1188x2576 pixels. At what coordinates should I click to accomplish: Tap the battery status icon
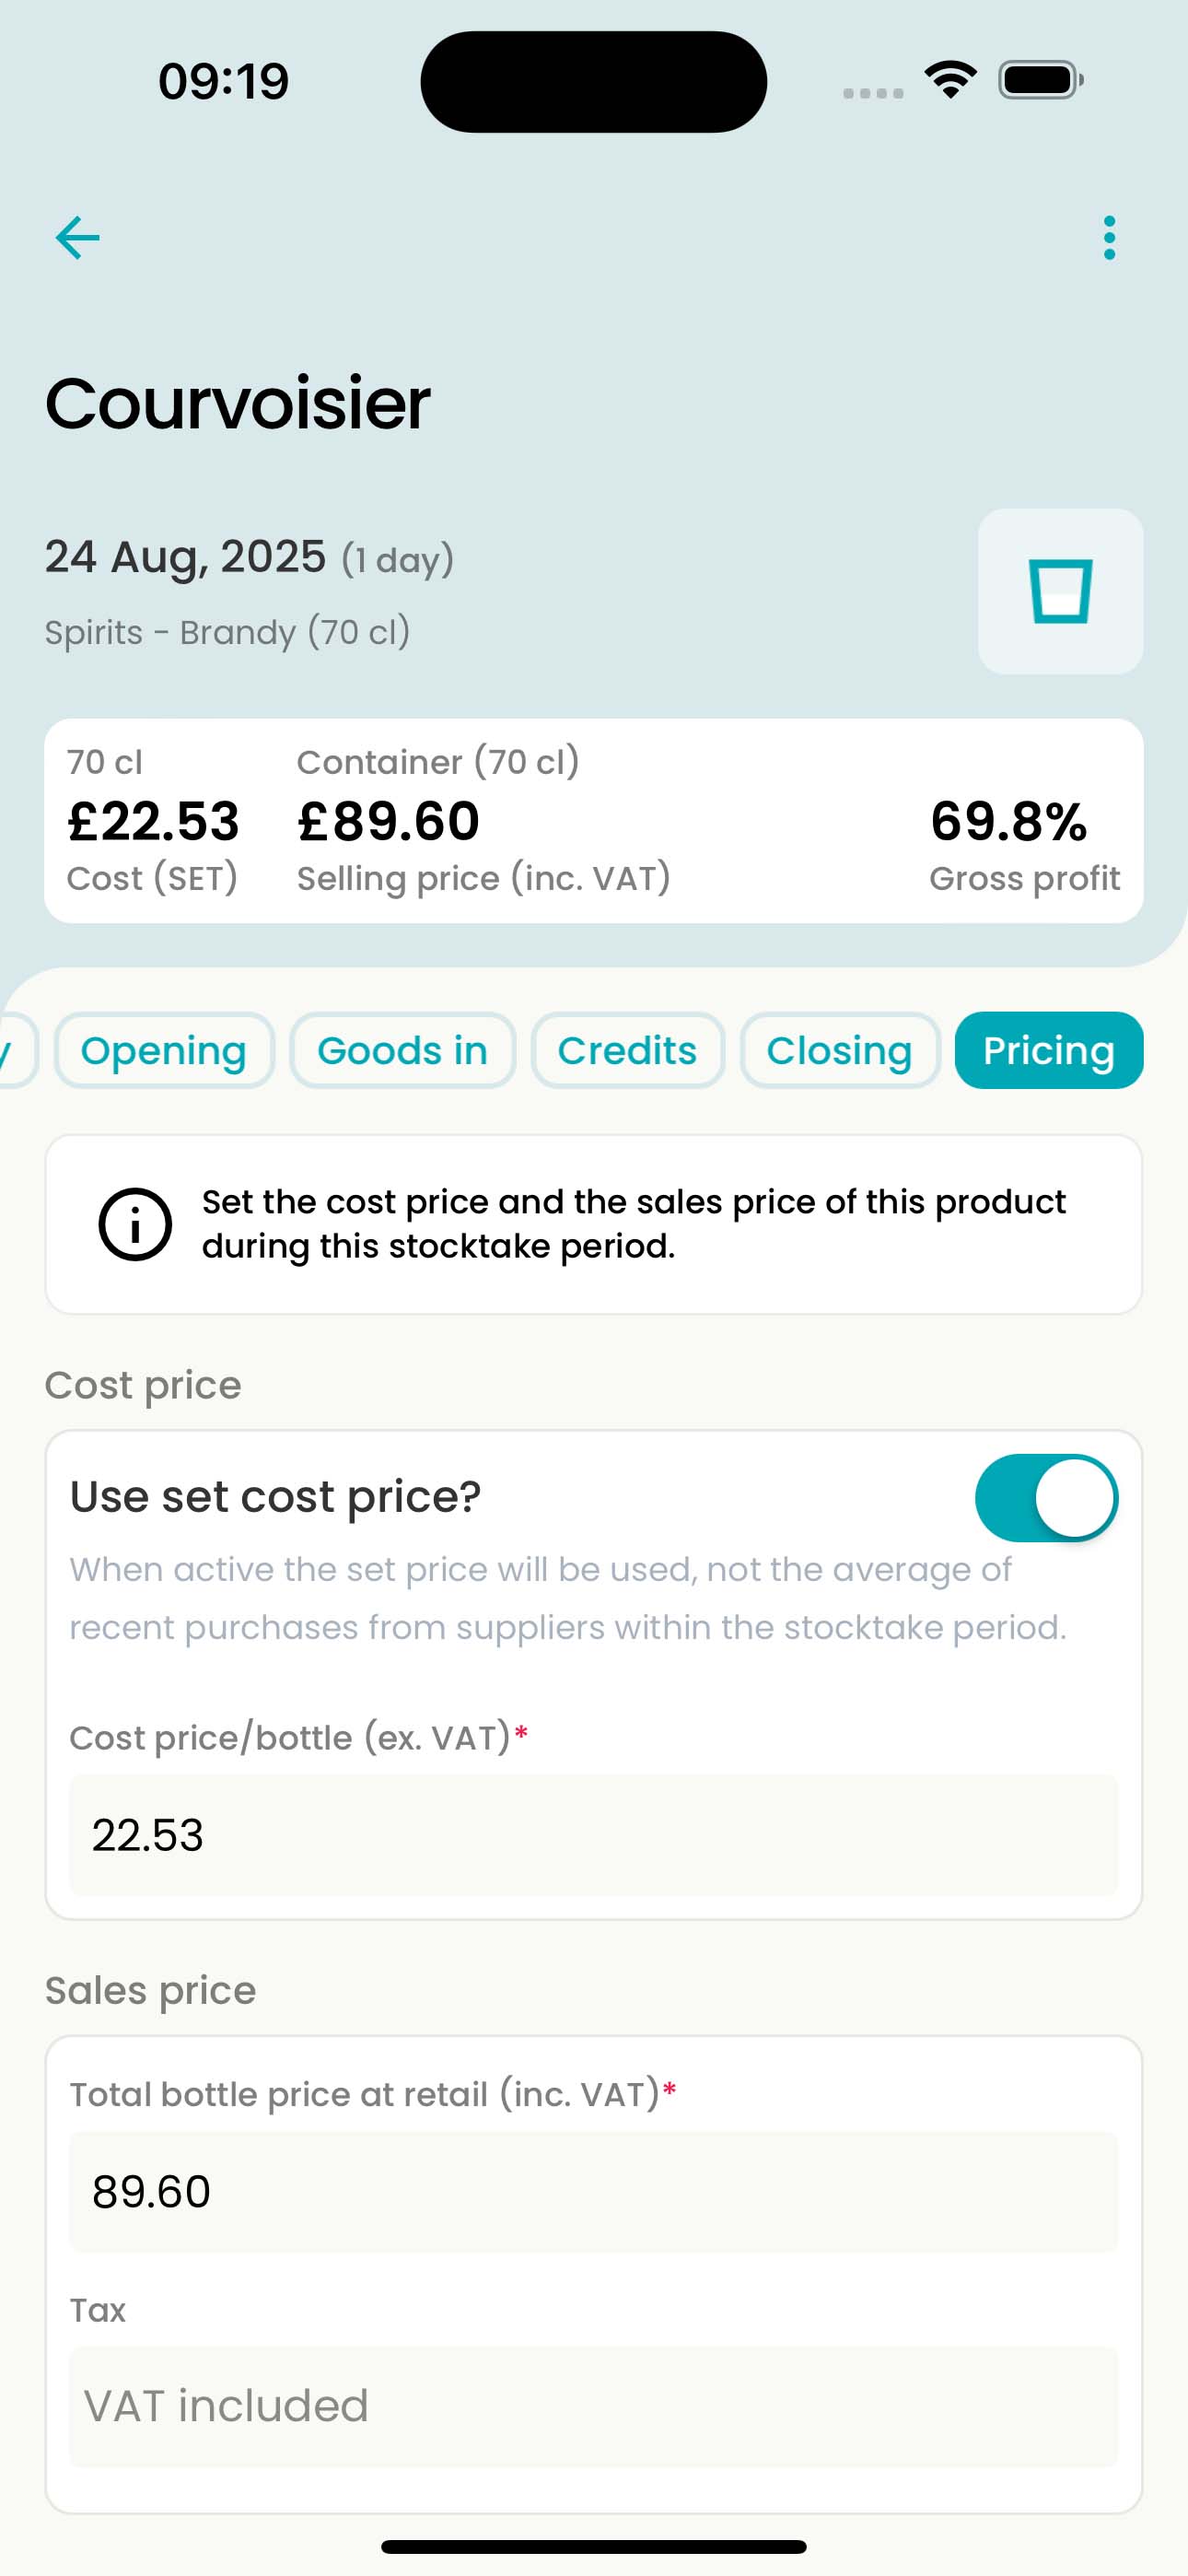[1040, 80]
